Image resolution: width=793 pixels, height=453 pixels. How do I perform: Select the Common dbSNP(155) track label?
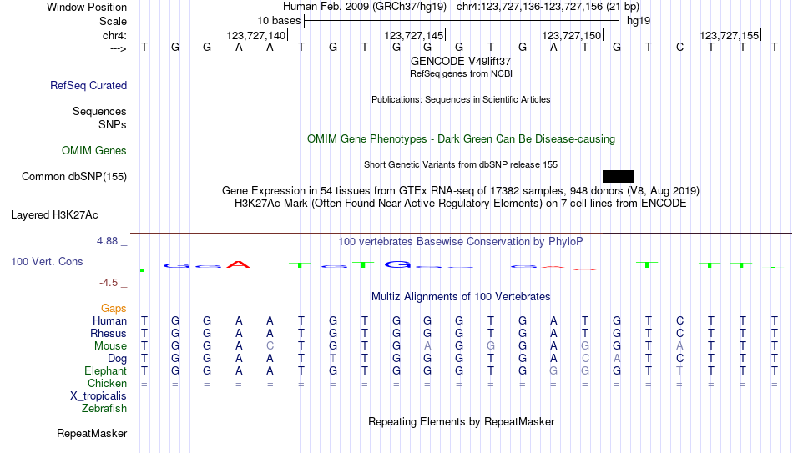click(x=73, y=177)
